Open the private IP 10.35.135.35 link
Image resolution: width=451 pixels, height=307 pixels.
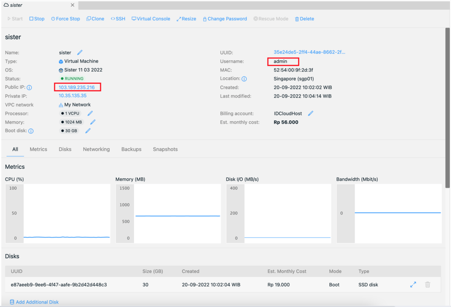[72, 96]
